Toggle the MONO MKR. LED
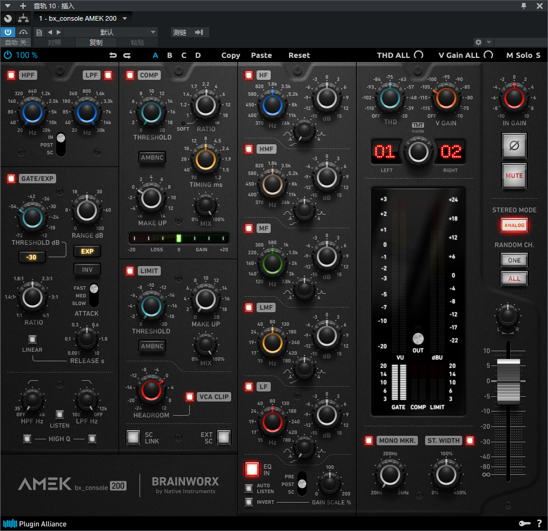 click(369, 441)
